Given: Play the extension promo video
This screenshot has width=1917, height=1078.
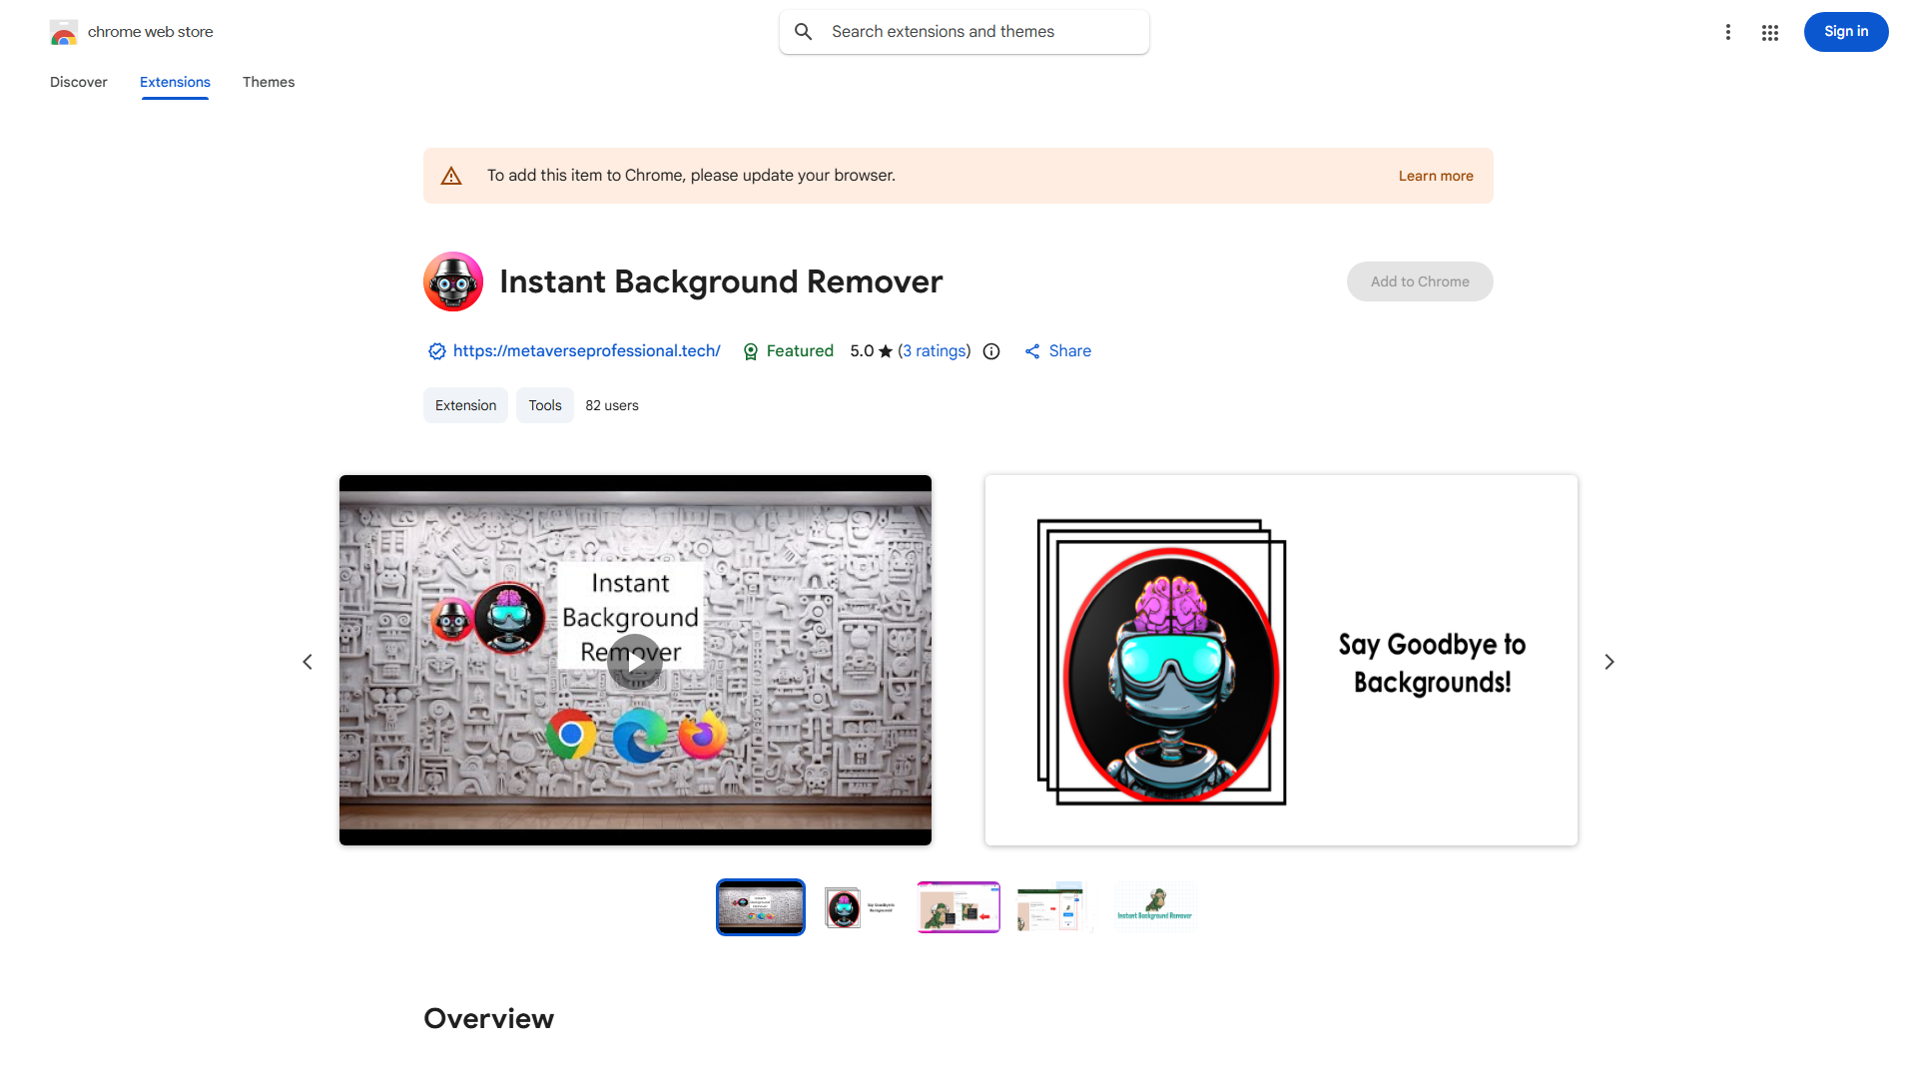Looking at the screenshot, I should click(635, 661).
